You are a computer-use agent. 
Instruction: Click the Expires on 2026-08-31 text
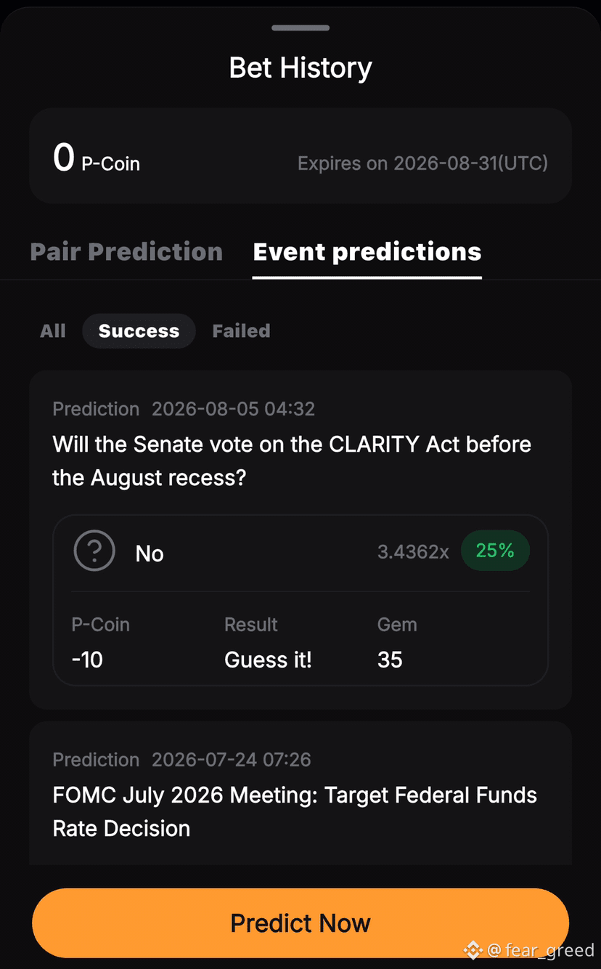(x=422, y=163)
